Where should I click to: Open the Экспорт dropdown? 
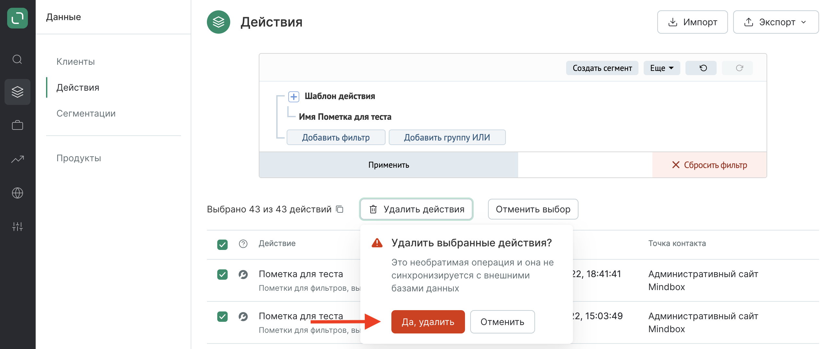pos(776,22)
